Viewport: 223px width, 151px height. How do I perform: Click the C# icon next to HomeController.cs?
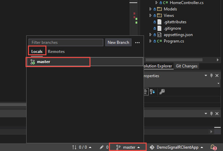click(165, 3)
